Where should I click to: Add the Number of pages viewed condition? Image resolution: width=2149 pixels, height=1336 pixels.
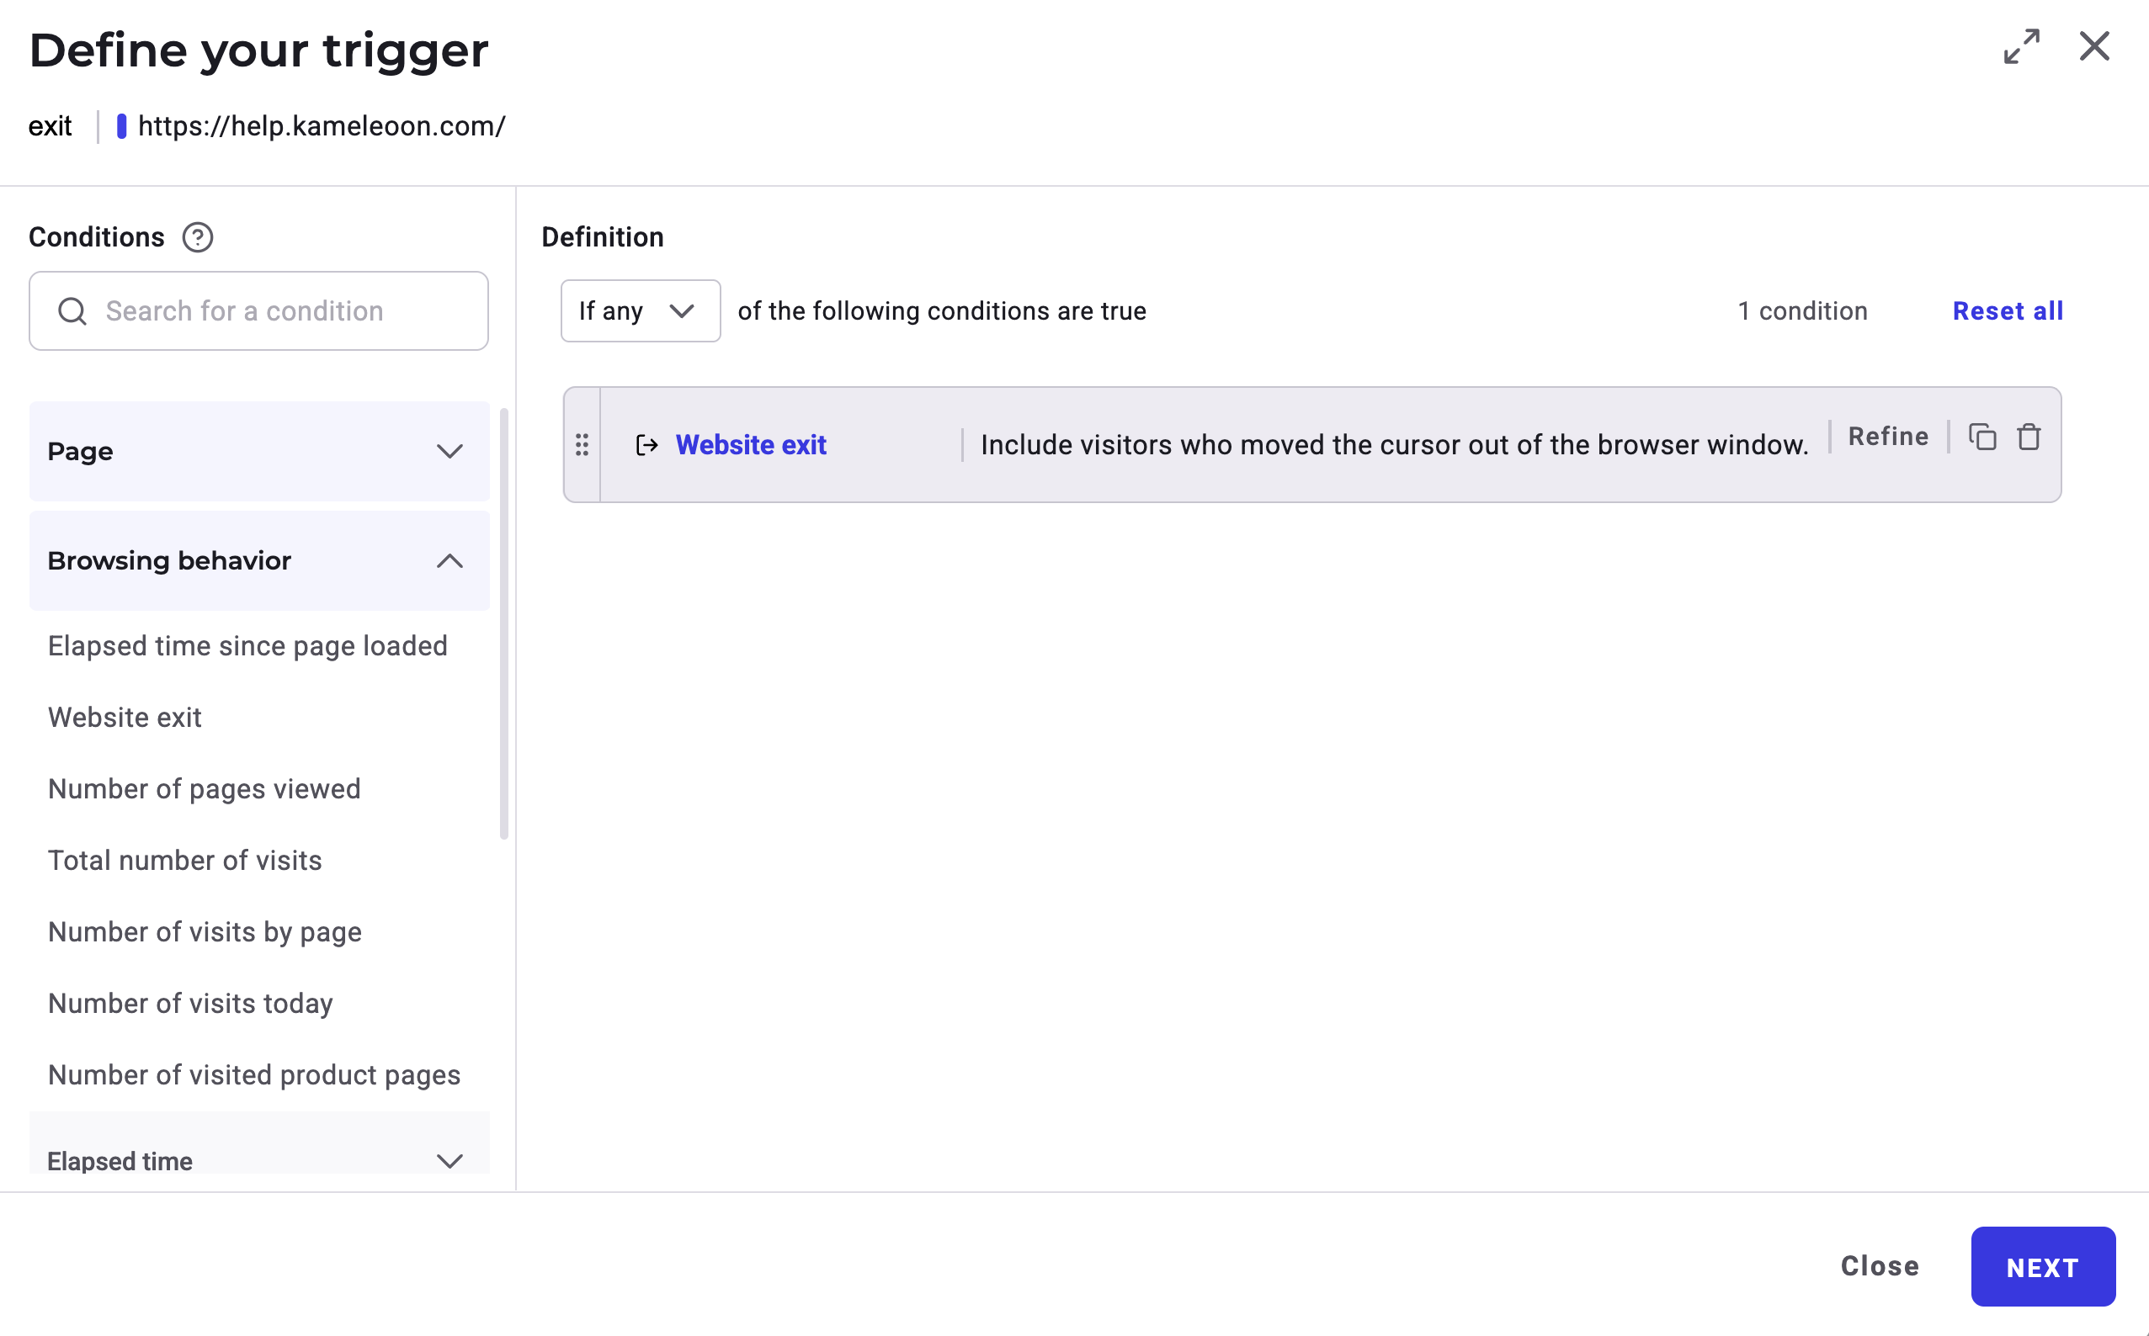(205, 789)
